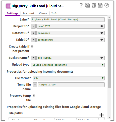Viewport: 116px width, 122px height.
Task: Open the Upload type dropdown
Action: [x=68, y=65]
